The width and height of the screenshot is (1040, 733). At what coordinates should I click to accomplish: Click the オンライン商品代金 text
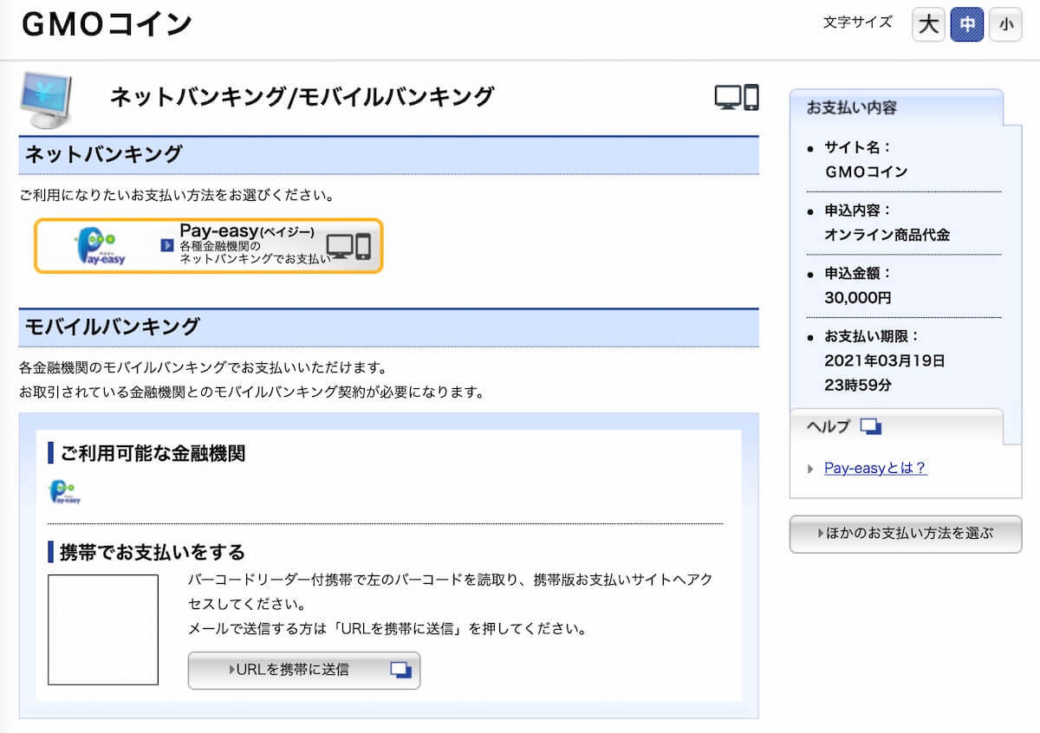tap(887, 235)
